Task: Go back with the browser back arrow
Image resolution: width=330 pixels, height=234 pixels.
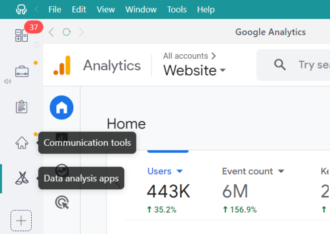Action: click(51, 32)
